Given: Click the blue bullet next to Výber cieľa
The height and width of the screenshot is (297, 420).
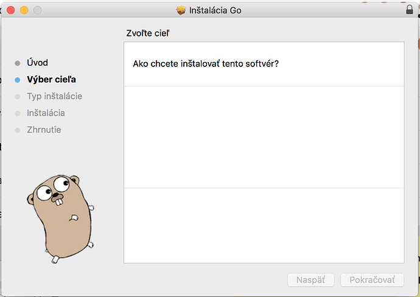Looking at the screenshot, I should tap(18, 80).
